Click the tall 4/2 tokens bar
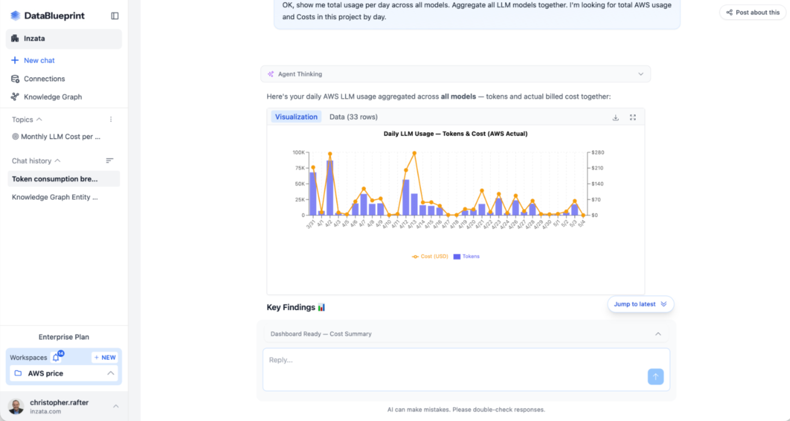Viewport: 790px width, 421px height. point(330,188)
